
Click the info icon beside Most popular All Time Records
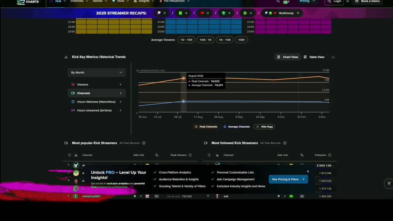click(x=144, y=143)
